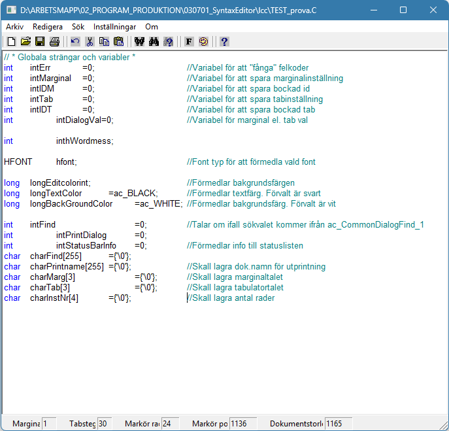Screen dimensions: 449x431
Task: Click comment 'Skall lagra antal rader'
Action: (x=231, y=298)
